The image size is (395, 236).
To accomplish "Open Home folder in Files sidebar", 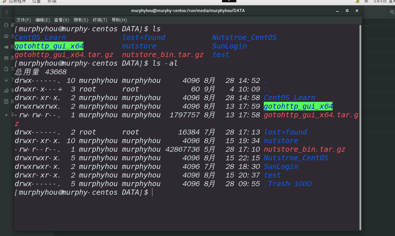I will pos(6,36).
